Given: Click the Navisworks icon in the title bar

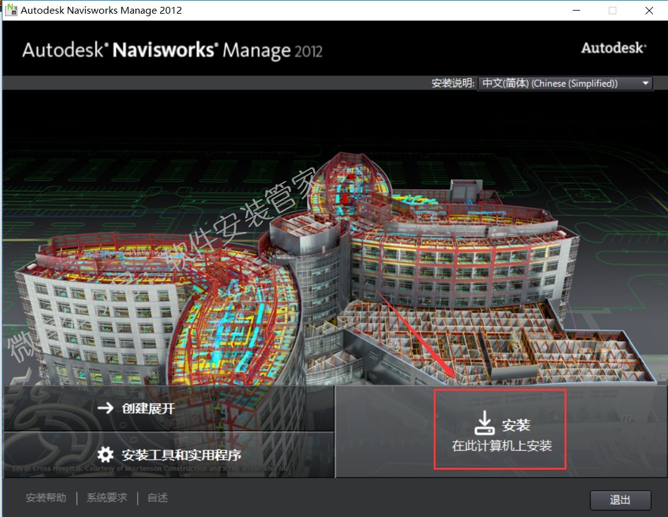Looking at the screenshot, I should 11,11.
